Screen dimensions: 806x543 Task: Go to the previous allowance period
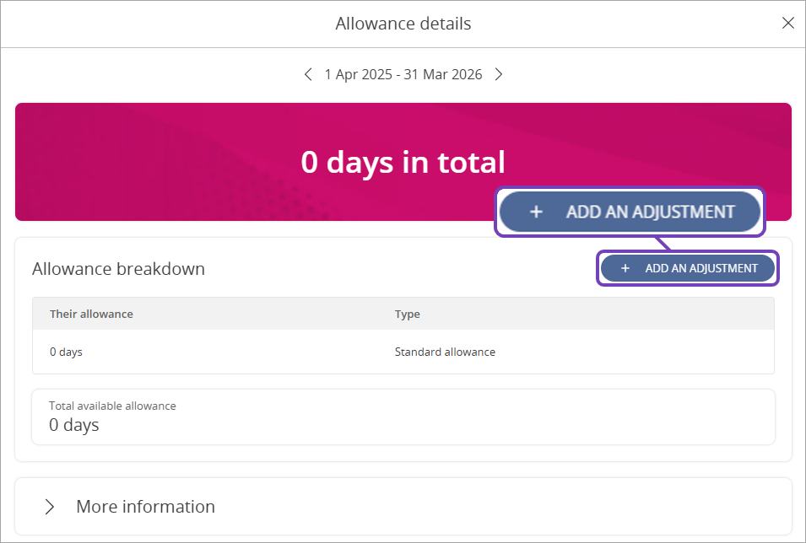point(308,74)
